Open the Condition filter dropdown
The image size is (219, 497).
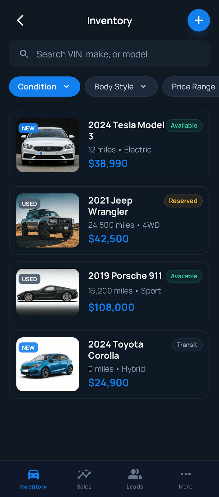44,87
